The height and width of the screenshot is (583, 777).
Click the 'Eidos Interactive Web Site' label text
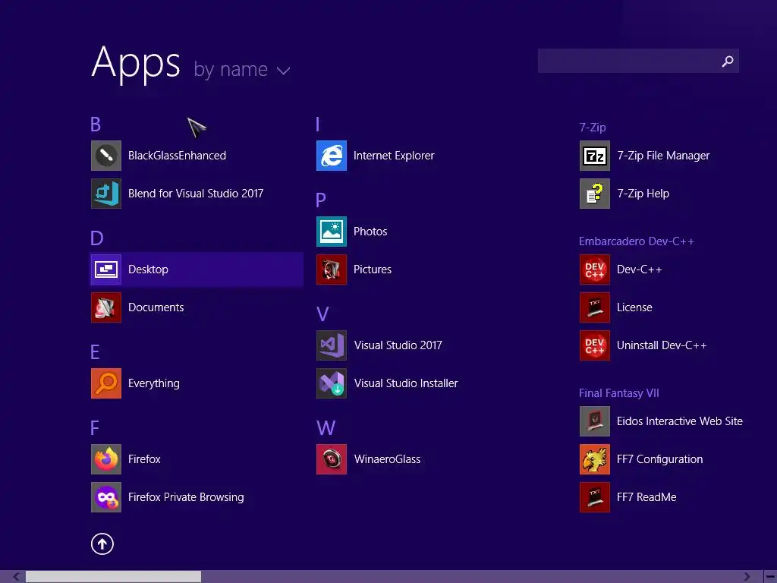680,421
